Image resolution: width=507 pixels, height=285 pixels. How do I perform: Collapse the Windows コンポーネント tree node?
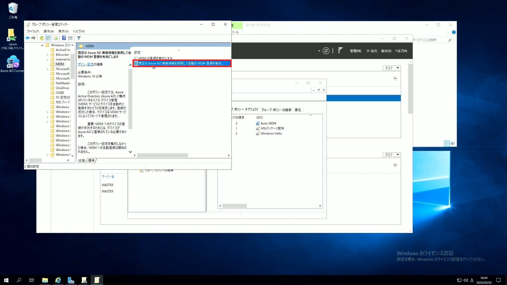tap(42, 45)
